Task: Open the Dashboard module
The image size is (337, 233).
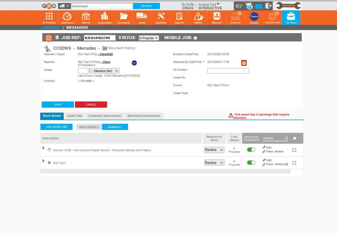Action: (x=67, y=18)
